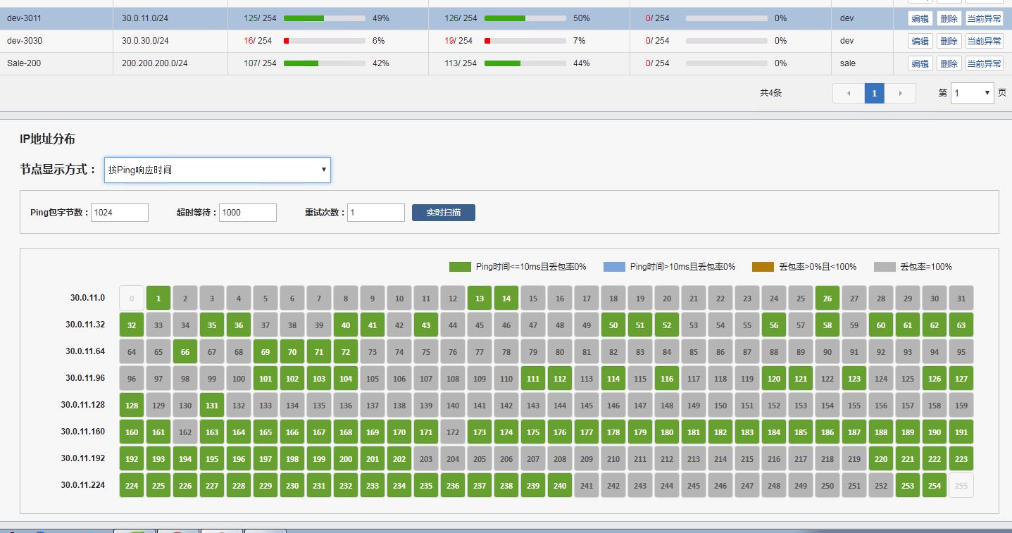Select page 1 in pagination
The width and height of the screenshot is (1012, 533).
click(874, 93)
